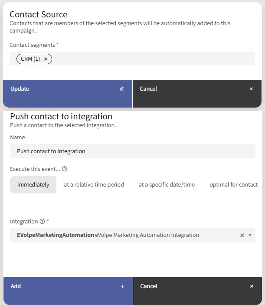The image size is (265, 305).
Task: Remove the CRM (1) segment chip
Action: click(x=46, y=59)
